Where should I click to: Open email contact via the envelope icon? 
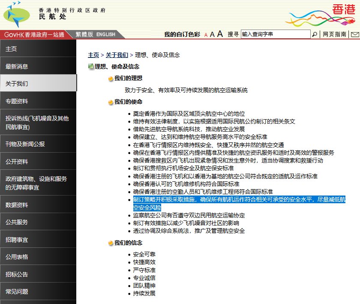tap(355, 34)
